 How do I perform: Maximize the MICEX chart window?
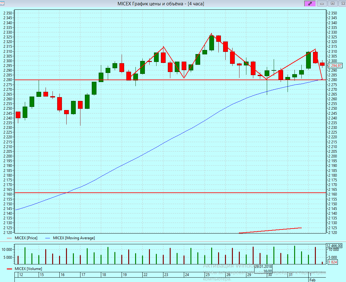(x=332, y=3)
